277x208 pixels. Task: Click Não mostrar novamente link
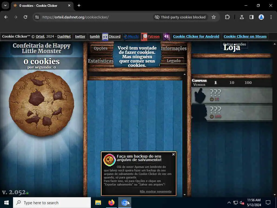click(x=156, y=191)
